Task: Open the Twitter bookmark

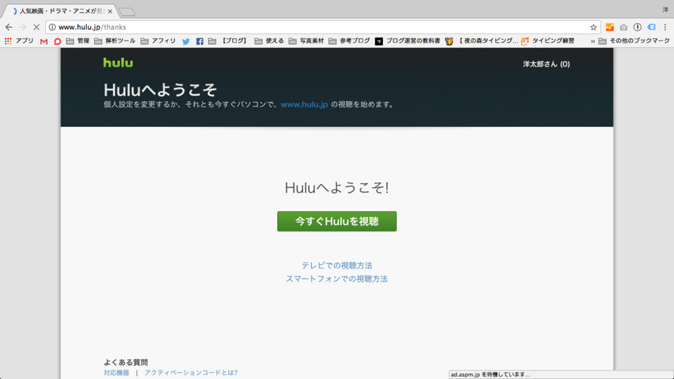Action: click(x=186, y=41)
